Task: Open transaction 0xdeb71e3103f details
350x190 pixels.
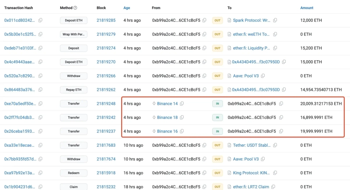Action: 20,48
